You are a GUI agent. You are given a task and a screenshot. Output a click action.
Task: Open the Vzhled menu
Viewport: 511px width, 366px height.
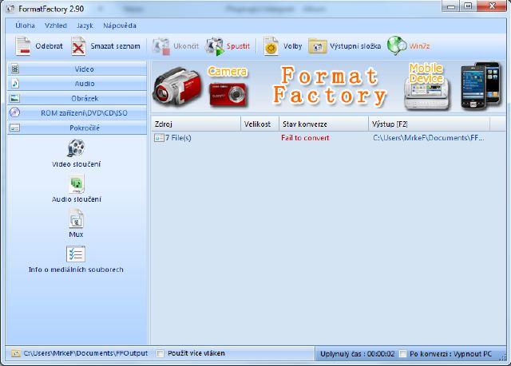tap(56, 26)
